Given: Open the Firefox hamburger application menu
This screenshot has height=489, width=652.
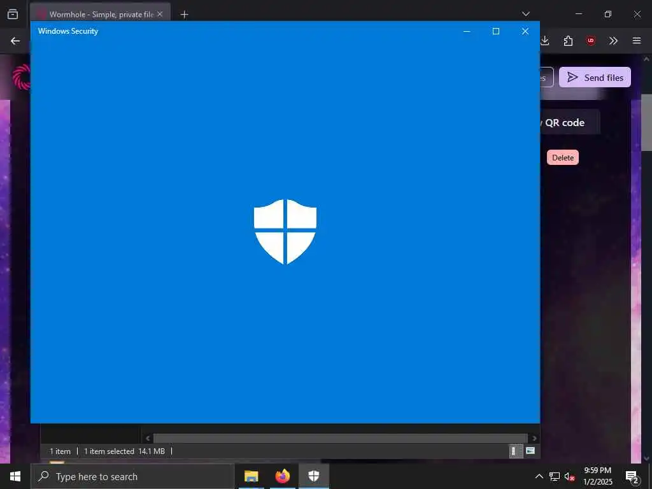Looking at the screenshot, I should coord(637,41).
